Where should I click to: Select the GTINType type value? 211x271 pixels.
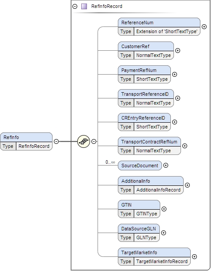click(x=147, y=214)
